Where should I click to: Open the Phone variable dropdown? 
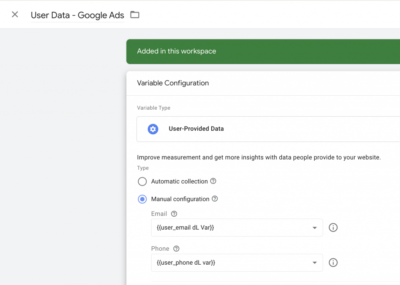[x=237, y=263]
